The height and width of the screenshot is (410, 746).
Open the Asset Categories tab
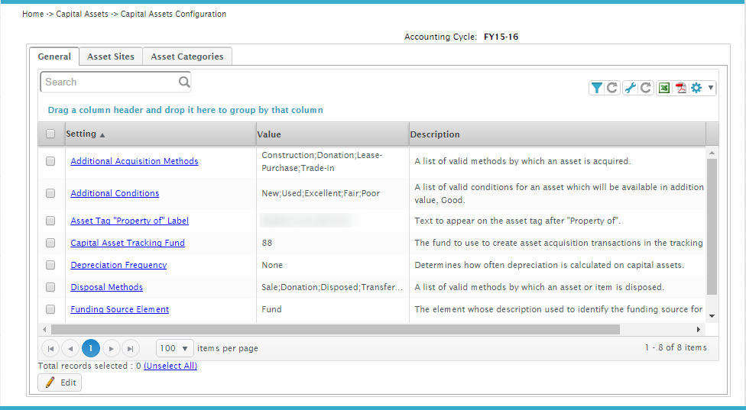tap(187, 56)
